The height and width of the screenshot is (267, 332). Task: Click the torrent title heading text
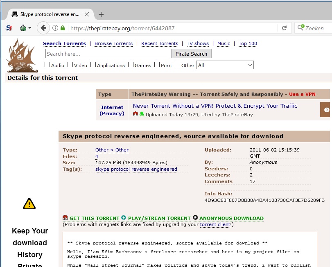click(x=173, y=136)
